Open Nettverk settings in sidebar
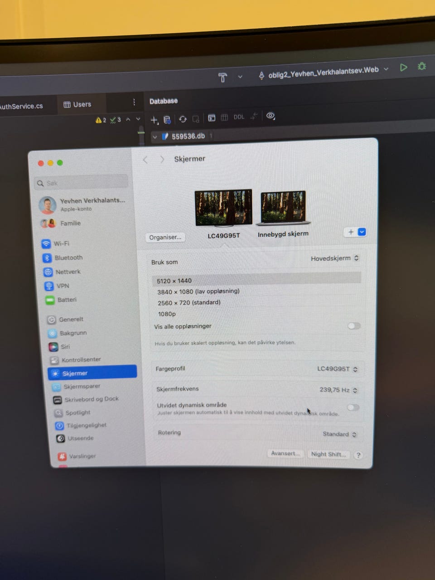 [x=62, y=271]
